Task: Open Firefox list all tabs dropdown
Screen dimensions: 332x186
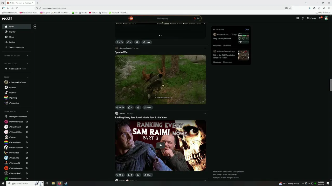Action: [306, 3]
